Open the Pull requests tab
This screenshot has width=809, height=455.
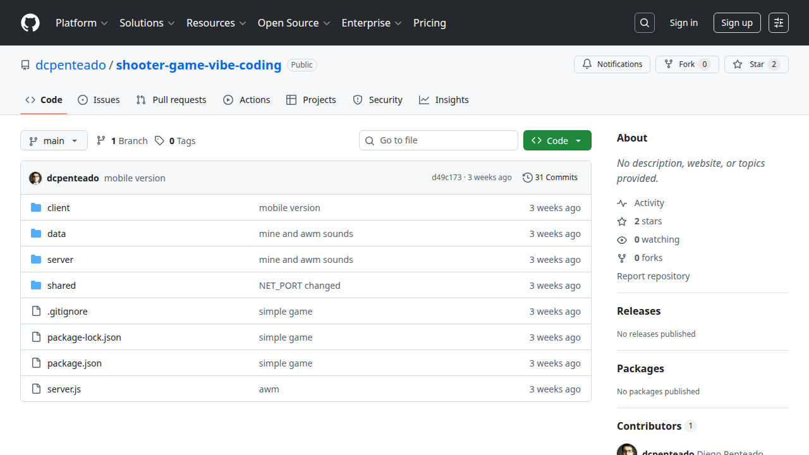171,100
